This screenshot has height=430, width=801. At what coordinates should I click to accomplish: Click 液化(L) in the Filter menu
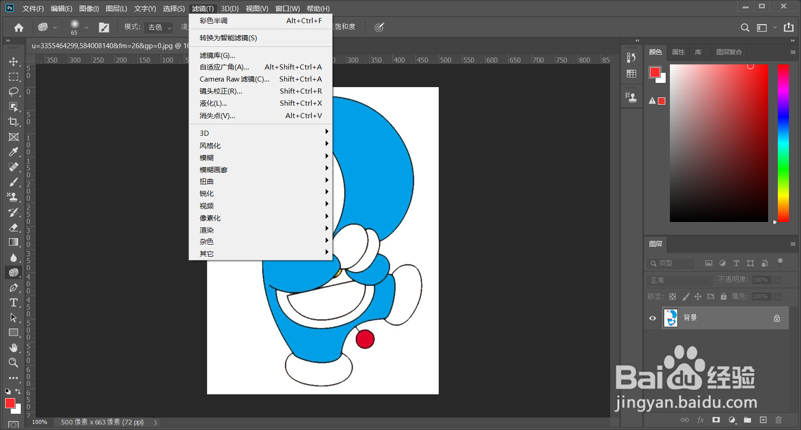click(x=213, y=103)
